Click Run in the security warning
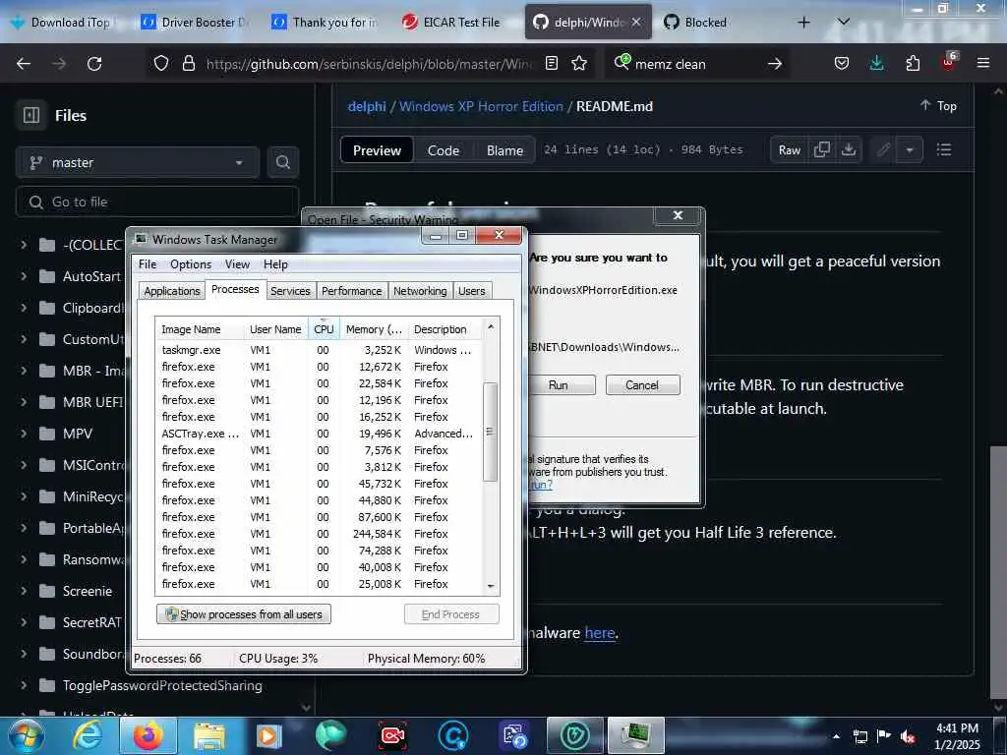 click(560, 384)
